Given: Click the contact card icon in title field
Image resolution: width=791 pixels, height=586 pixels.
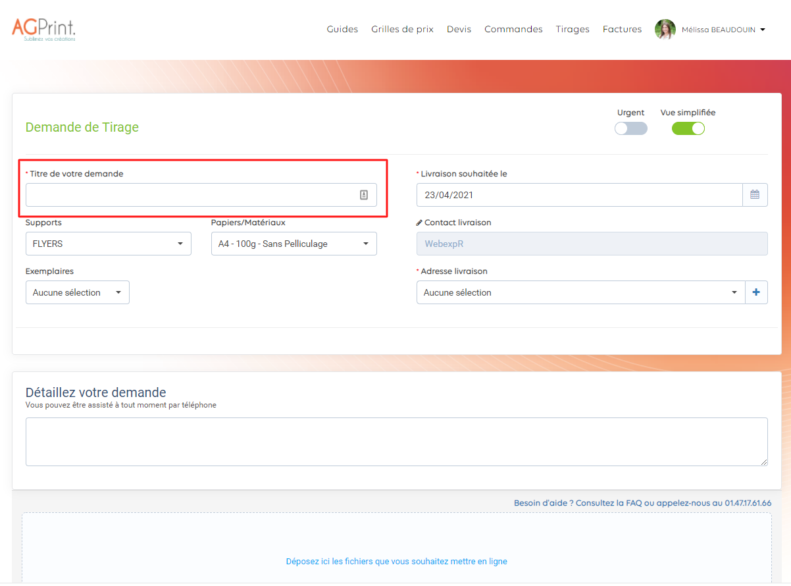Looking at the screenshot, I should tap(364, 195).
